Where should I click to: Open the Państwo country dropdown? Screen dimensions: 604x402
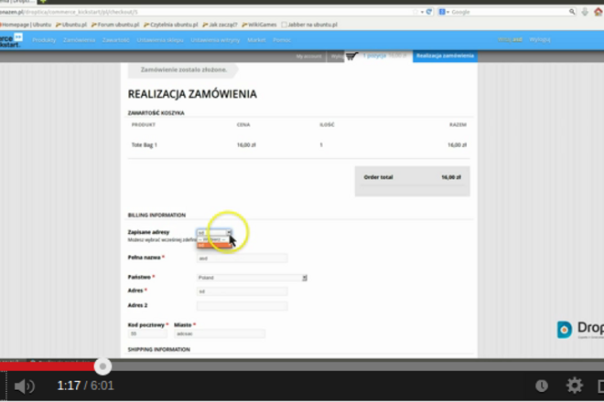pyautogui.click(x=252, y=278)
